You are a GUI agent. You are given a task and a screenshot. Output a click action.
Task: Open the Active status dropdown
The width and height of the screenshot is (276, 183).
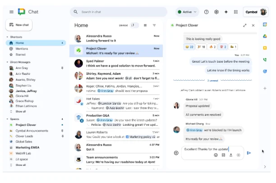coord(187,12)
